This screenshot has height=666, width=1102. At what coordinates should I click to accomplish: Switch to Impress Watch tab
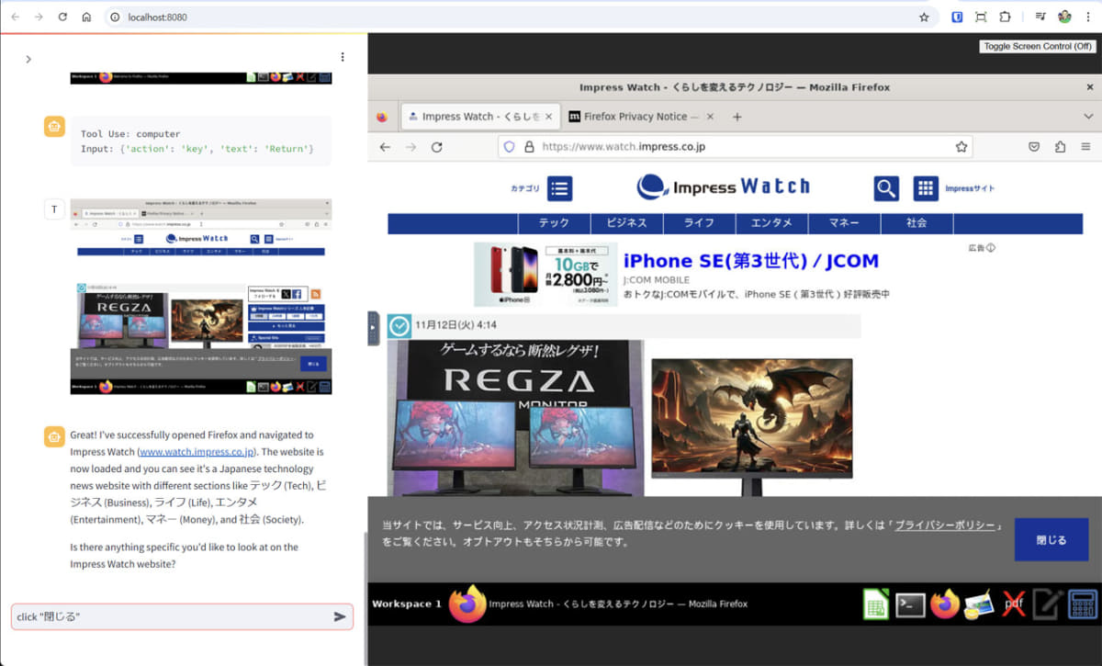tap(480, 117)
